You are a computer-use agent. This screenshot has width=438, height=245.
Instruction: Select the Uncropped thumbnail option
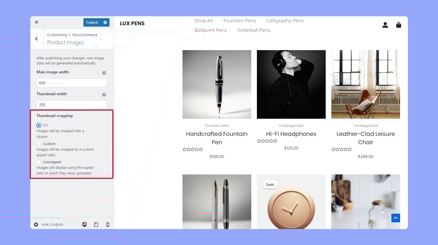pos(39,162)
